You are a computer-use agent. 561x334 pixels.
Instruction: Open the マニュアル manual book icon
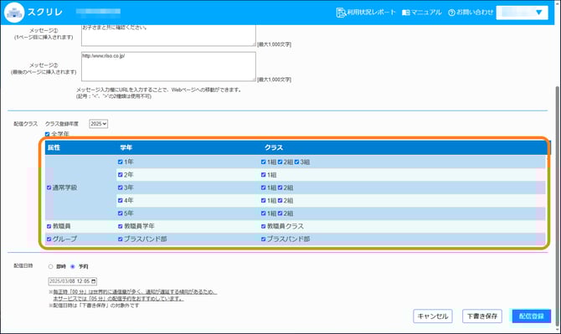(x=406, y=13)
